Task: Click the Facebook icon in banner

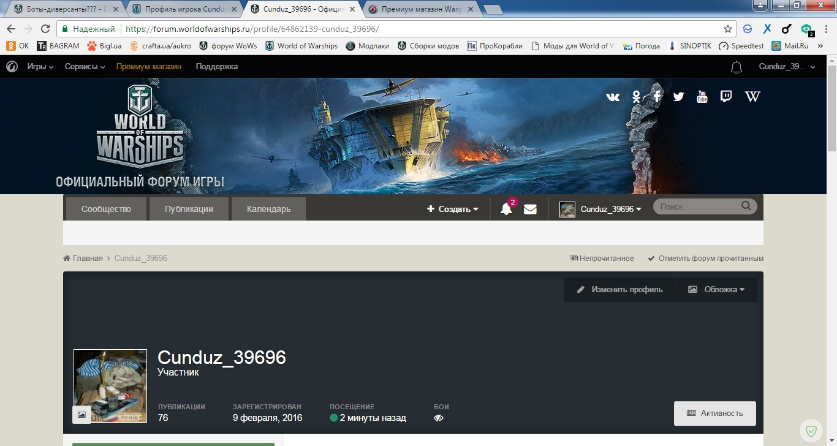Action: pos(657,96)
